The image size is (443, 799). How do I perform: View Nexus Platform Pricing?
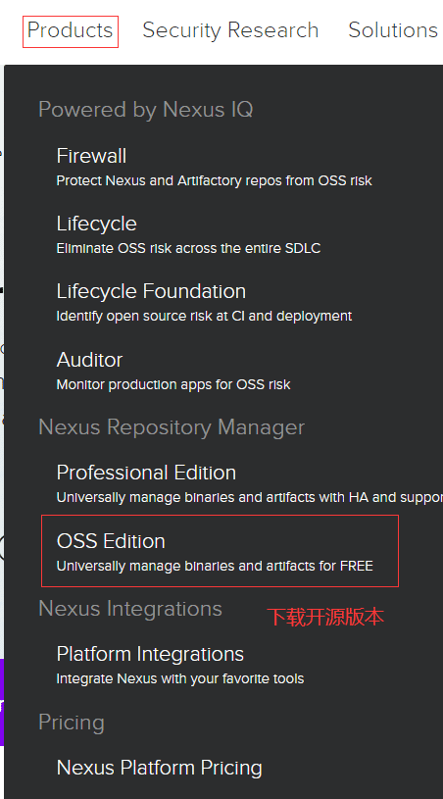[159, 768]
